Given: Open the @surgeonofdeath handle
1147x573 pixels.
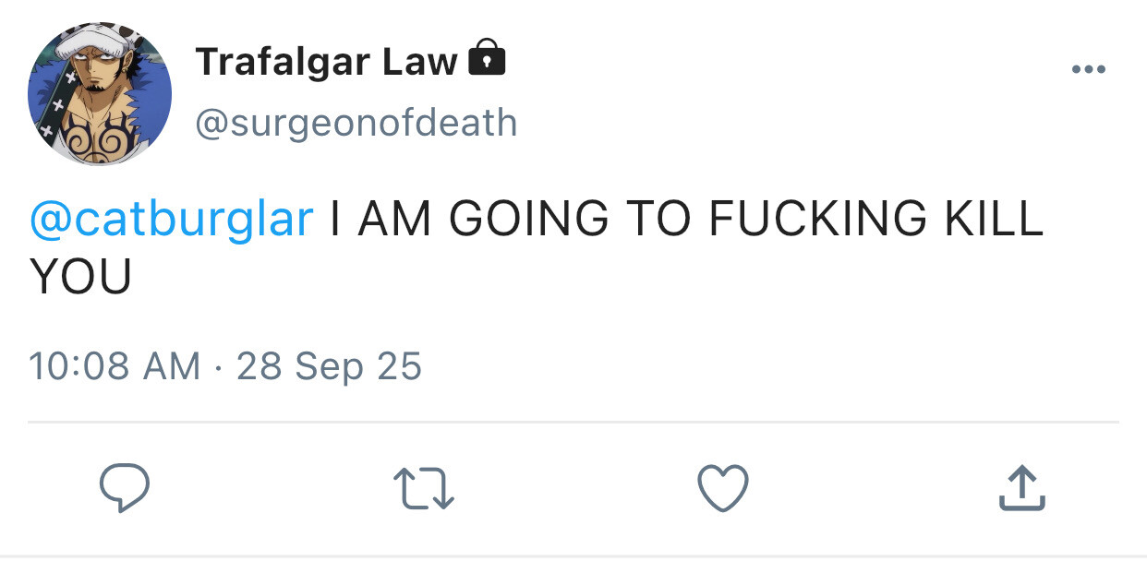Looking at the screenshot, I should [356, 122].
